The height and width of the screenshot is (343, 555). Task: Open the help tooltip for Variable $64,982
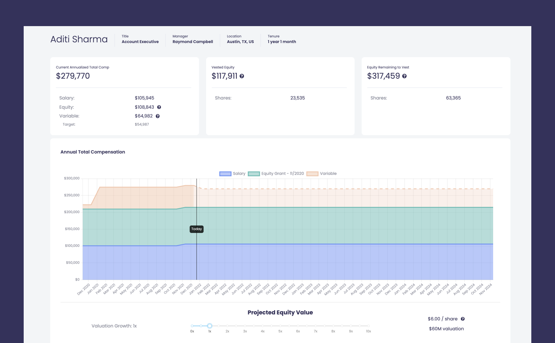(158, 116)
